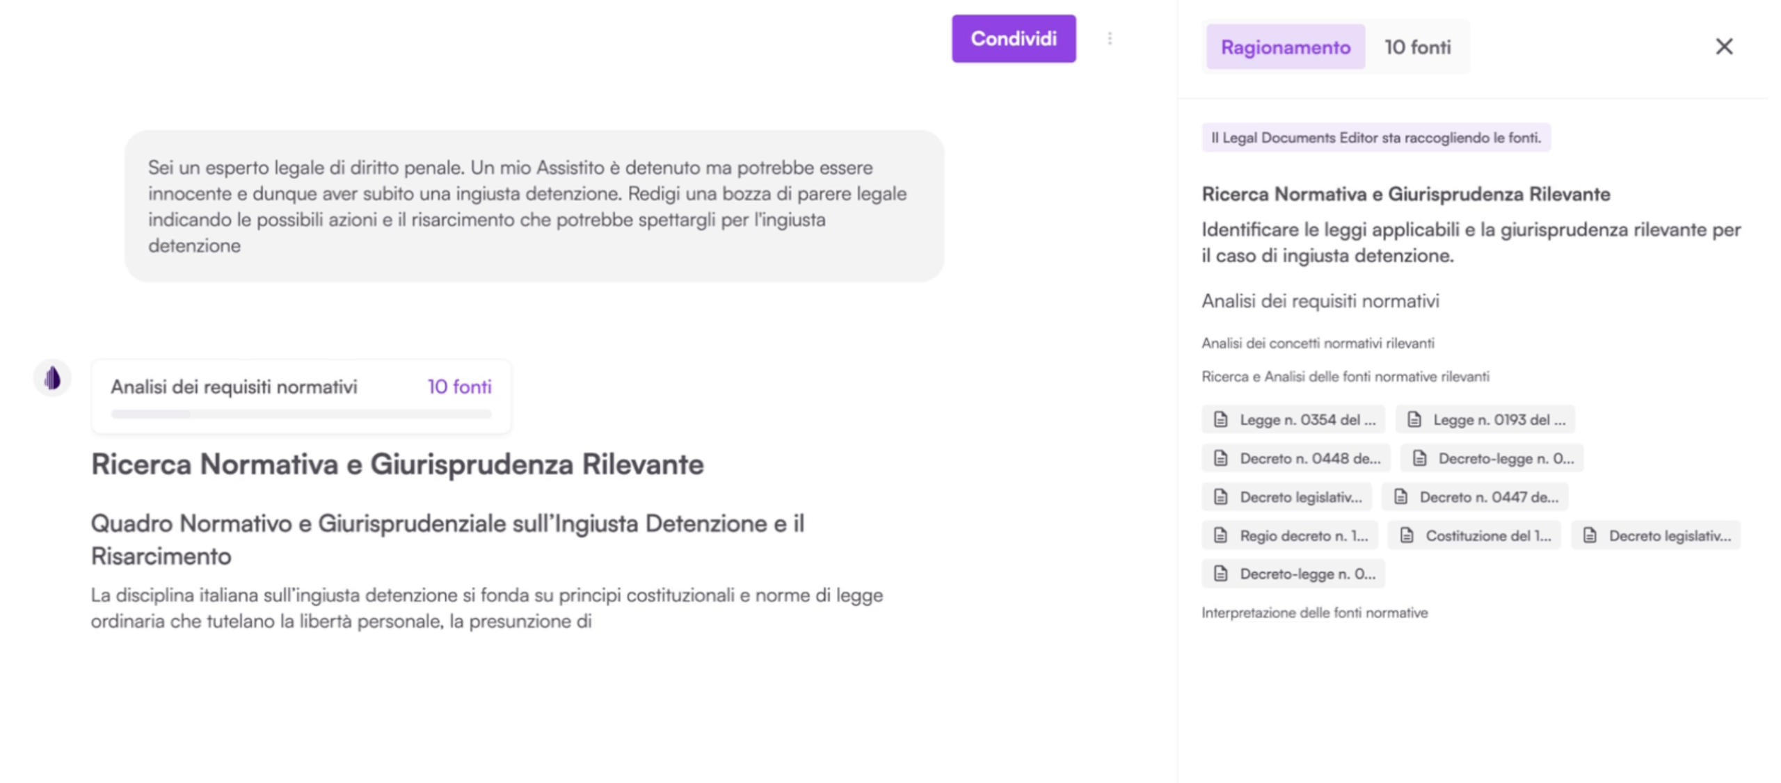Viewport: 1781px width, 783px height.
Task: Open Decreto n. 0447 source chip
Action: [x=1474, y=497]
